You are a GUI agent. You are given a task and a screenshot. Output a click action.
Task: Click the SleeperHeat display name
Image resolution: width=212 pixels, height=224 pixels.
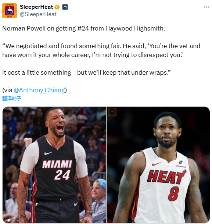coord(36,7)
